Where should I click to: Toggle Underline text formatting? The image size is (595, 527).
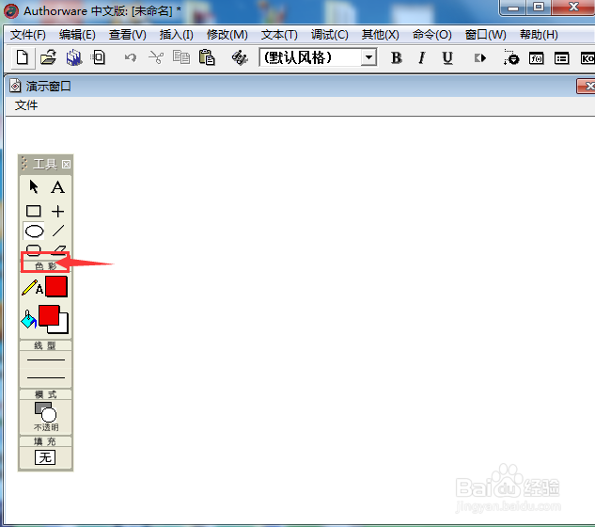pyautogui.click(x=447, y=58)
